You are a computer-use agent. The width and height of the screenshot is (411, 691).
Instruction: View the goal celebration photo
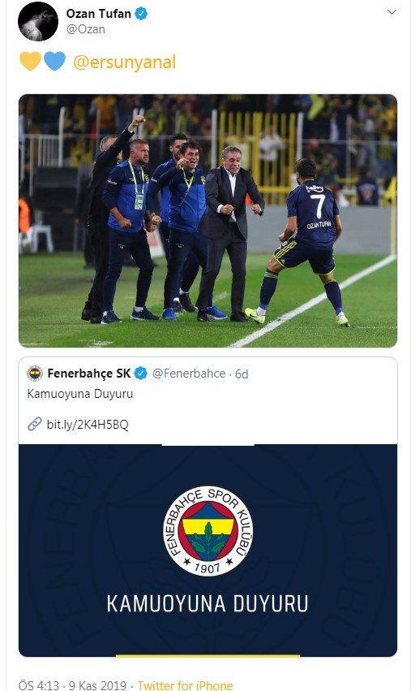click(208, 221)
